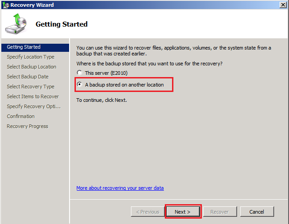Click the disabled Recover button
Image resolution: width=289 pixels, height=224 pixels.
[219, 212]
